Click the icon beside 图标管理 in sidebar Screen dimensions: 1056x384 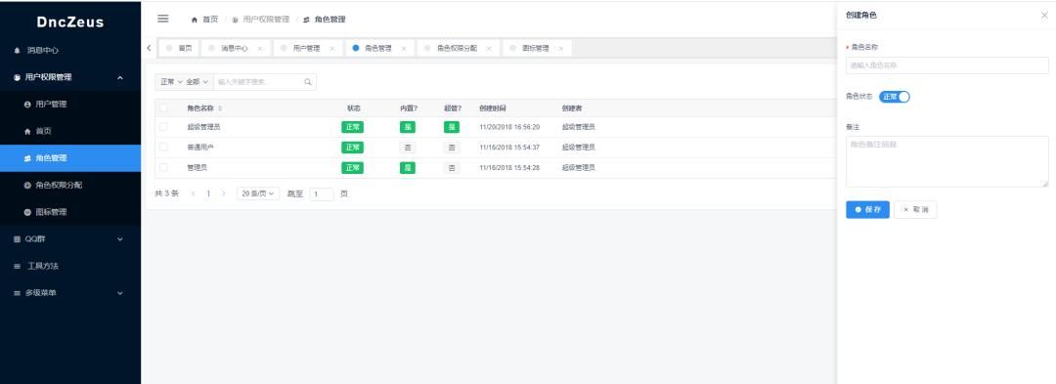(27, 212)
